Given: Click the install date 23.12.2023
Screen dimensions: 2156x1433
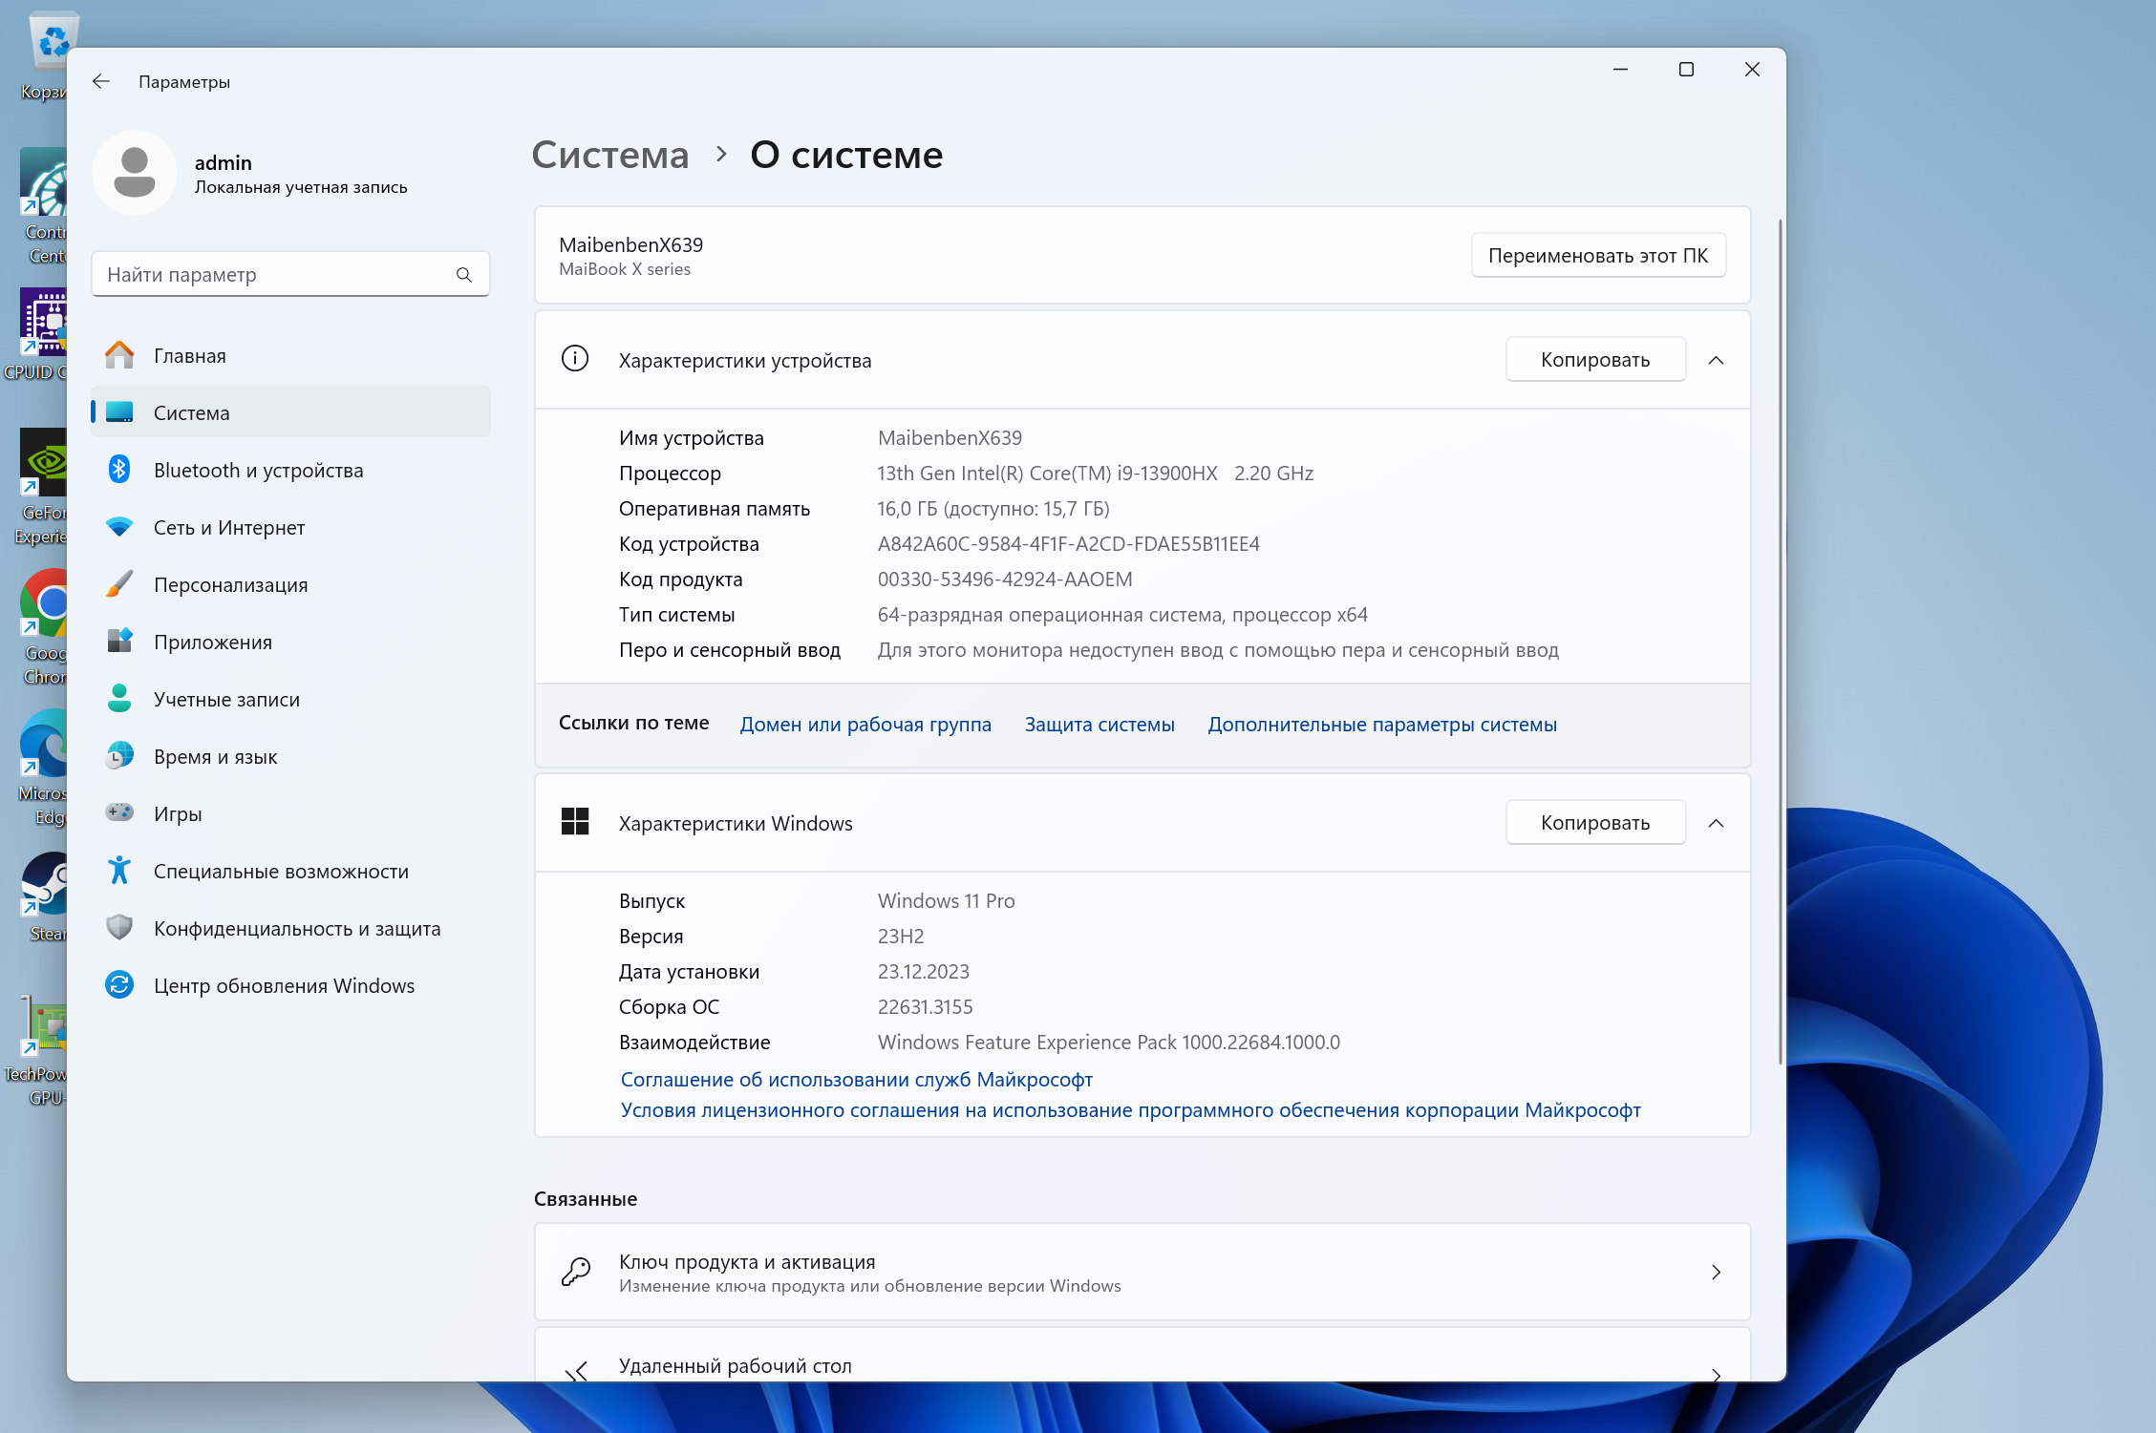Looking at the screenshot, I should tap(923, 972).
